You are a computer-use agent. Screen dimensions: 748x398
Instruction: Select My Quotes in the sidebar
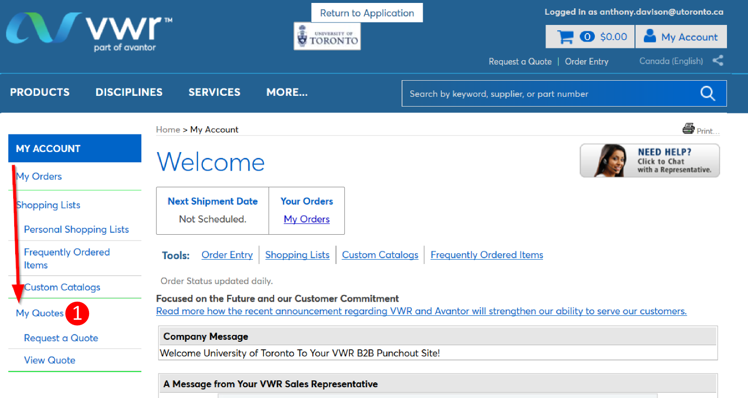(x=40, y=313)
